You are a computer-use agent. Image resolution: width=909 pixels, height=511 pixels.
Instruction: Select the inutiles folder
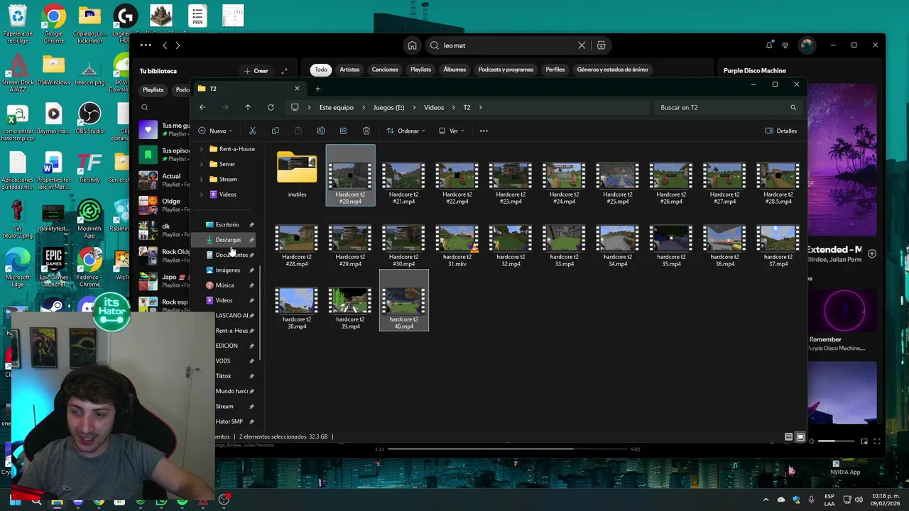297,175
